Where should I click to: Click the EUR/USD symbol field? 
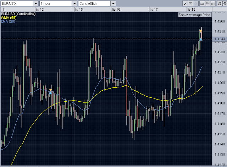tap(17, 4)
